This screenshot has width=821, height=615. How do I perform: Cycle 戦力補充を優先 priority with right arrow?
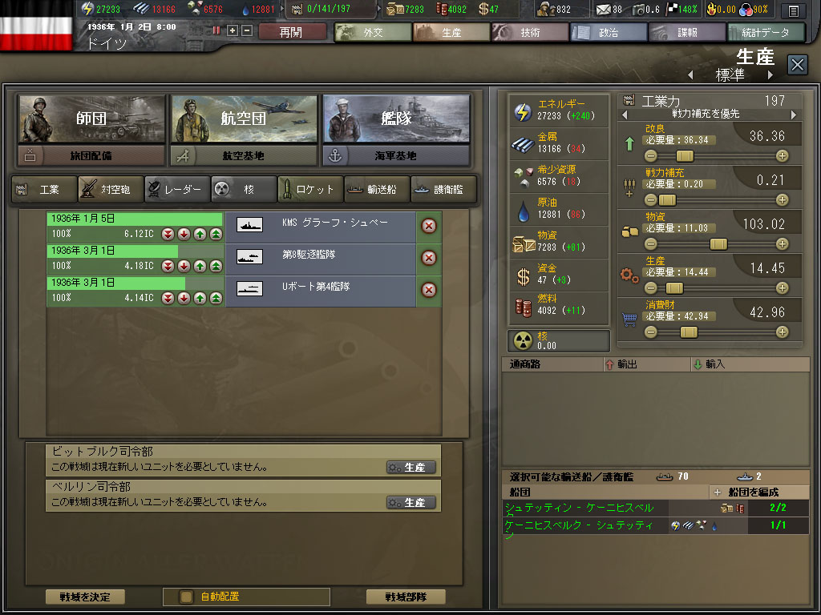[794, 115]
